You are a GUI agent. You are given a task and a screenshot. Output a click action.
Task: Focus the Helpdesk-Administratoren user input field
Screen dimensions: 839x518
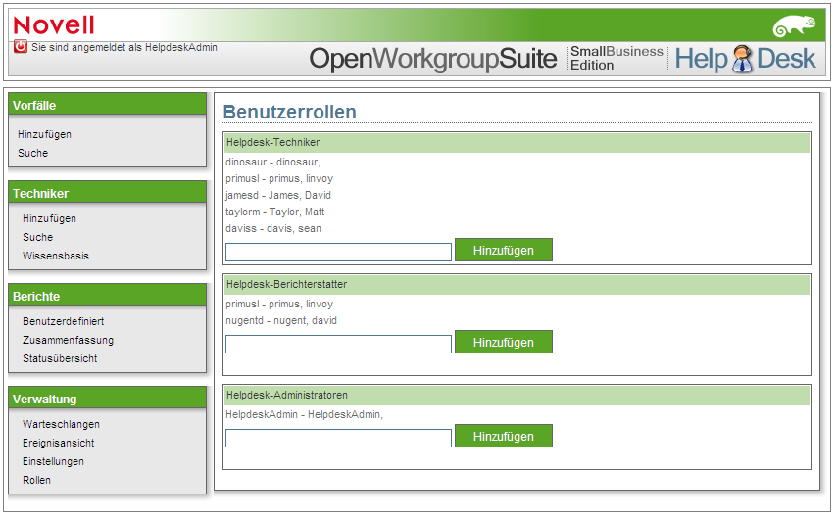[338, 439]
